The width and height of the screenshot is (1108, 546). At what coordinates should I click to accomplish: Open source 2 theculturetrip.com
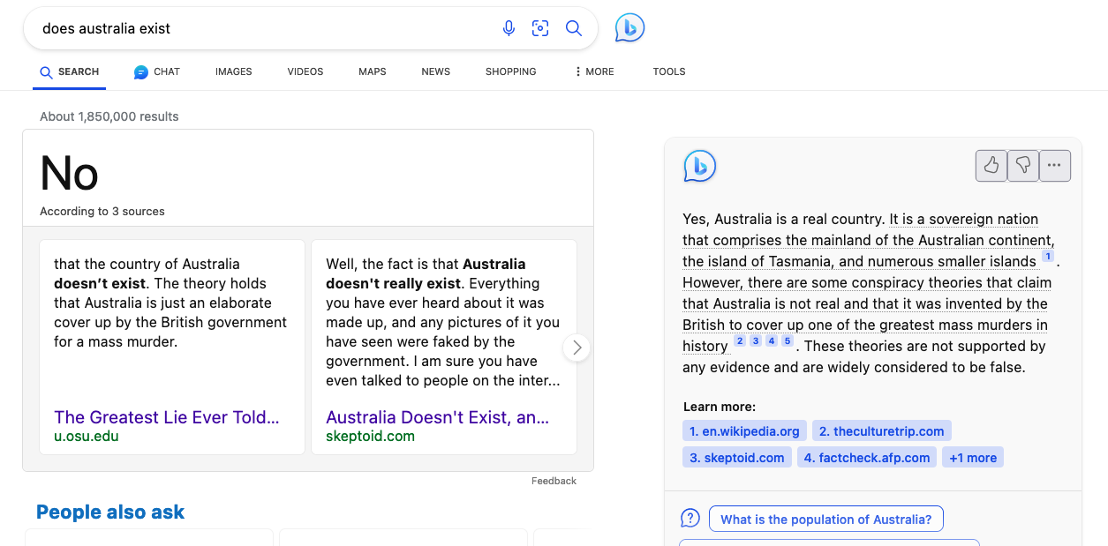pyautogui.click(x=882, y=430)
